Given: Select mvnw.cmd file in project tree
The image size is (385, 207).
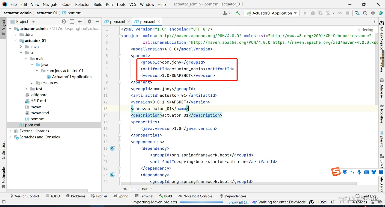Looking at the screenshot, I should (x=40, y=113).
